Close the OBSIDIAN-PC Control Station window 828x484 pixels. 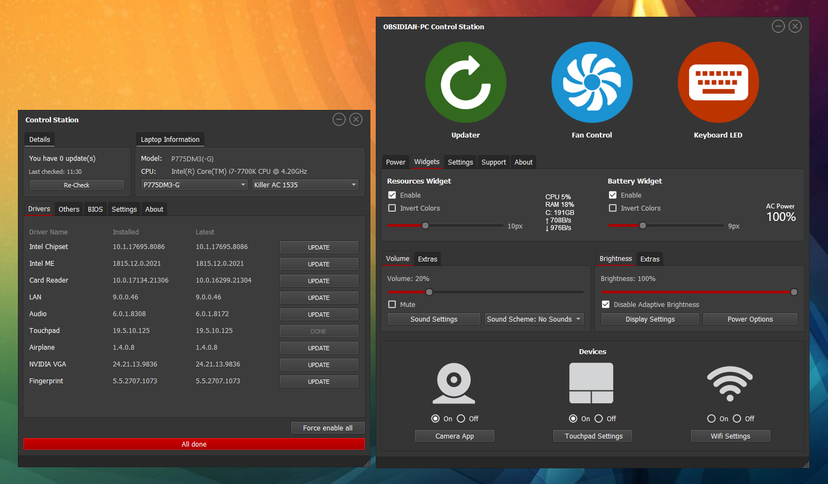795,26
